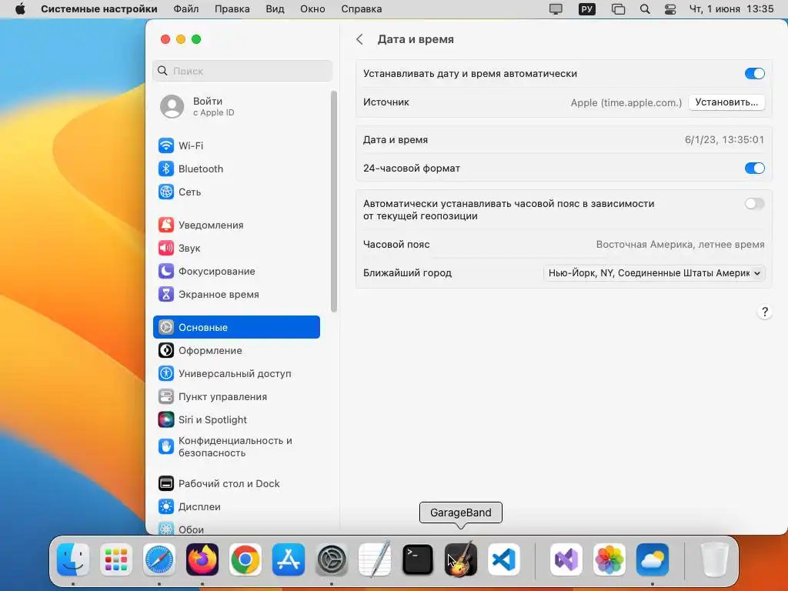
Task: Toggle 24-часовой формат switch
Action: click(754, 168)
